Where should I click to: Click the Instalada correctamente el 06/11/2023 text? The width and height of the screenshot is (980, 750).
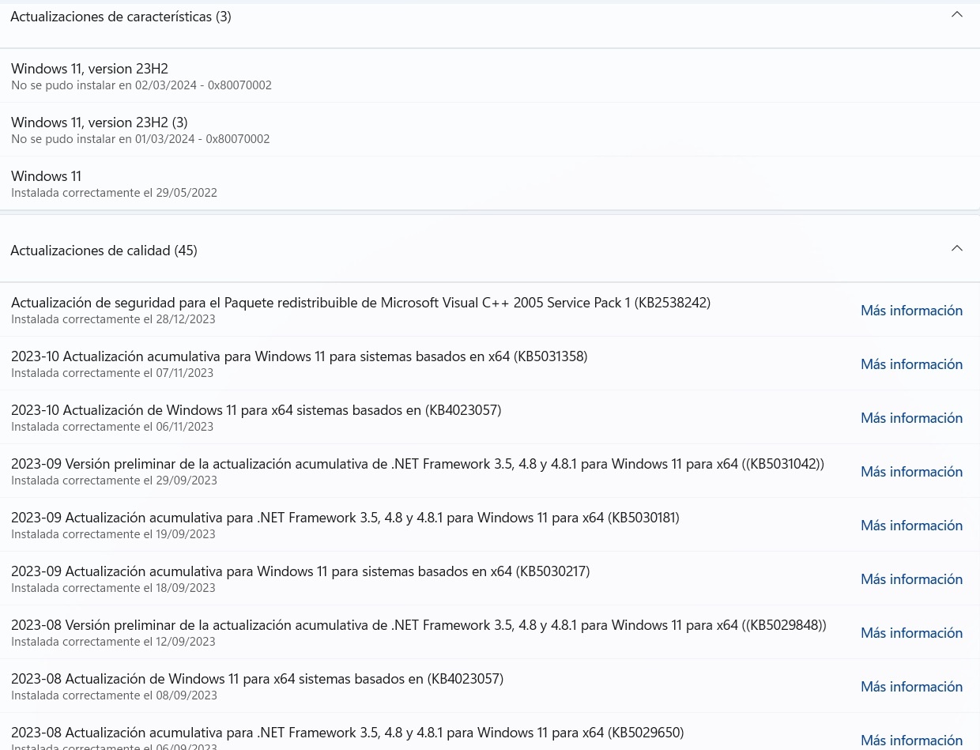tap(112, 427)
